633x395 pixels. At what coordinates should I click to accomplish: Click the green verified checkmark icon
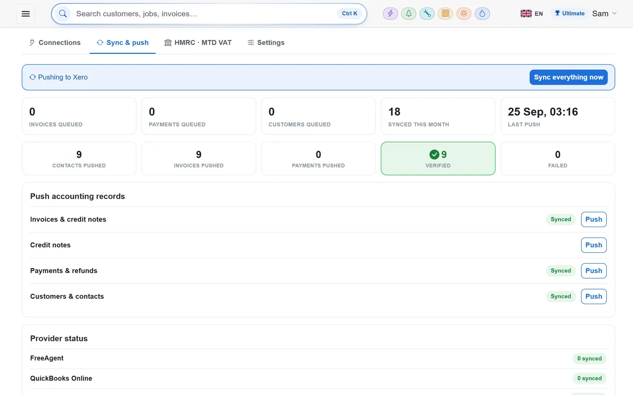coord(434,155)
